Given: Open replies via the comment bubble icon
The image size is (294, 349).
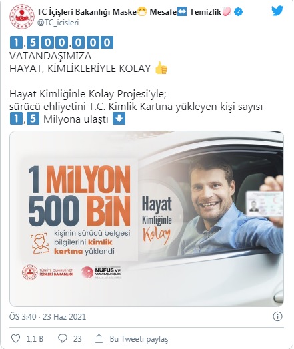Looking at the screenshot, I should pyautogui.click(x=63, y=338).
